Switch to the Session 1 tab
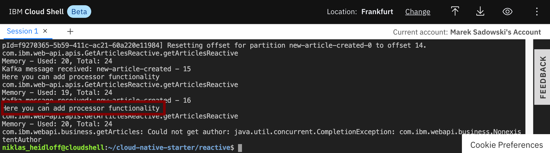 coord(23,31)
